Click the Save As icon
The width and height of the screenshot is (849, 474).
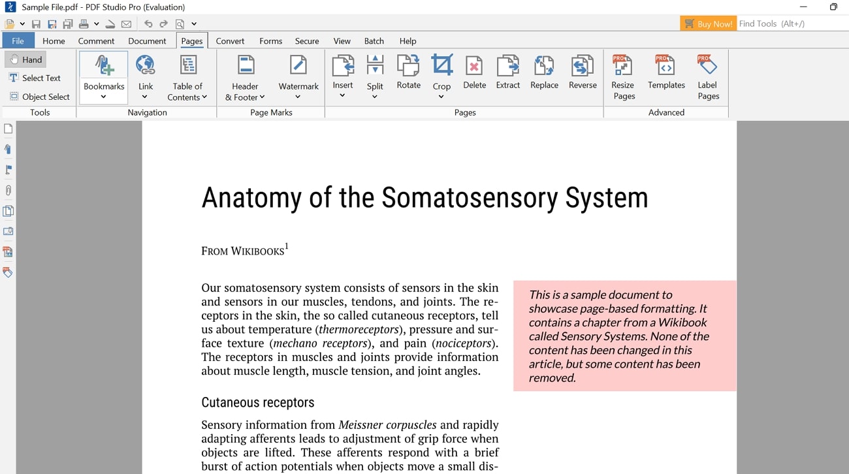pyautogui.click(x=52, y=24)
